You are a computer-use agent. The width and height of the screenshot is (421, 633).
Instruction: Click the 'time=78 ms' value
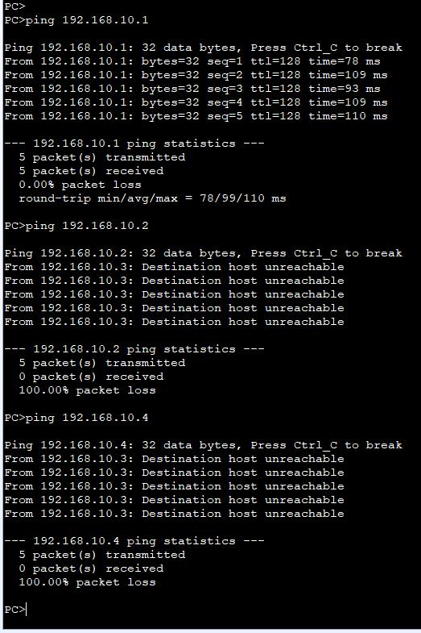[345, 61]
